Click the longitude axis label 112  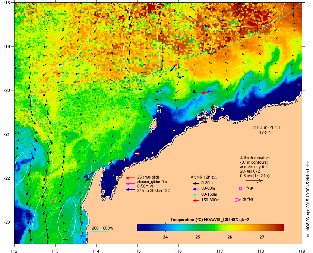[x=15, y=251]
